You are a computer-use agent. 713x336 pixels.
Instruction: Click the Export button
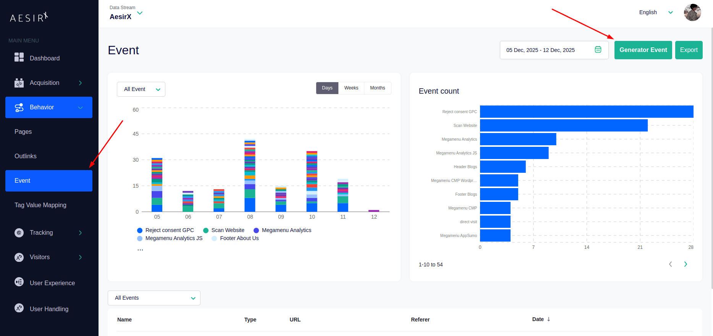tap(689, 50)
